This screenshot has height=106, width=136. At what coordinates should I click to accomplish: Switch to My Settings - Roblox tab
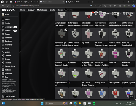[x=77, y=2]
